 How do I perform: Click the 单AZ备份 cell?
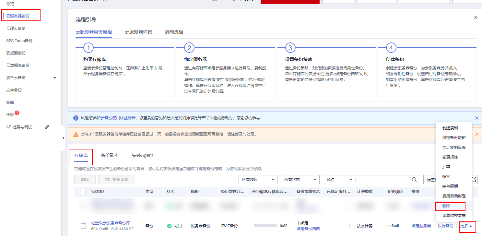[x=229, y=226]
